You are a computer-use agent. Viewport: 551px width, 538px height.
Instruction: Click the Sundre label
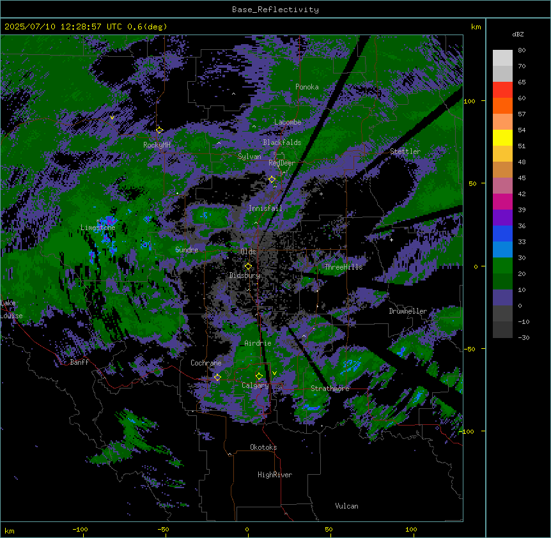click(187, 250)
